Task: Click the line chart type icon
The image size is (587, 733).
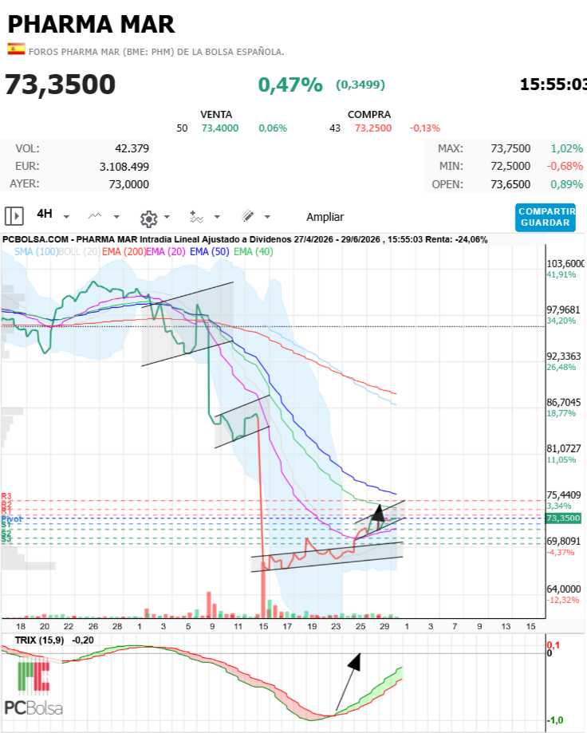Action: point(95,216)
